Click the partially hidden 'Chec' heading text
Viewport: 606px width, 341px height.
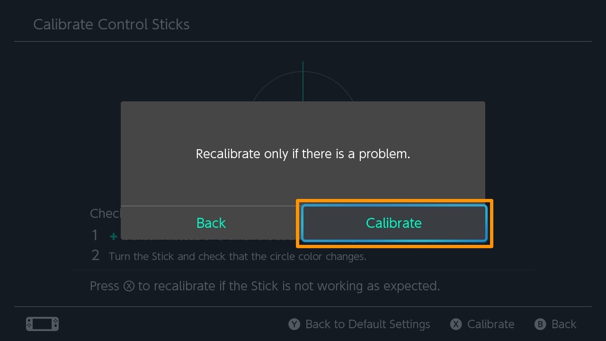(x=105, y=214)
